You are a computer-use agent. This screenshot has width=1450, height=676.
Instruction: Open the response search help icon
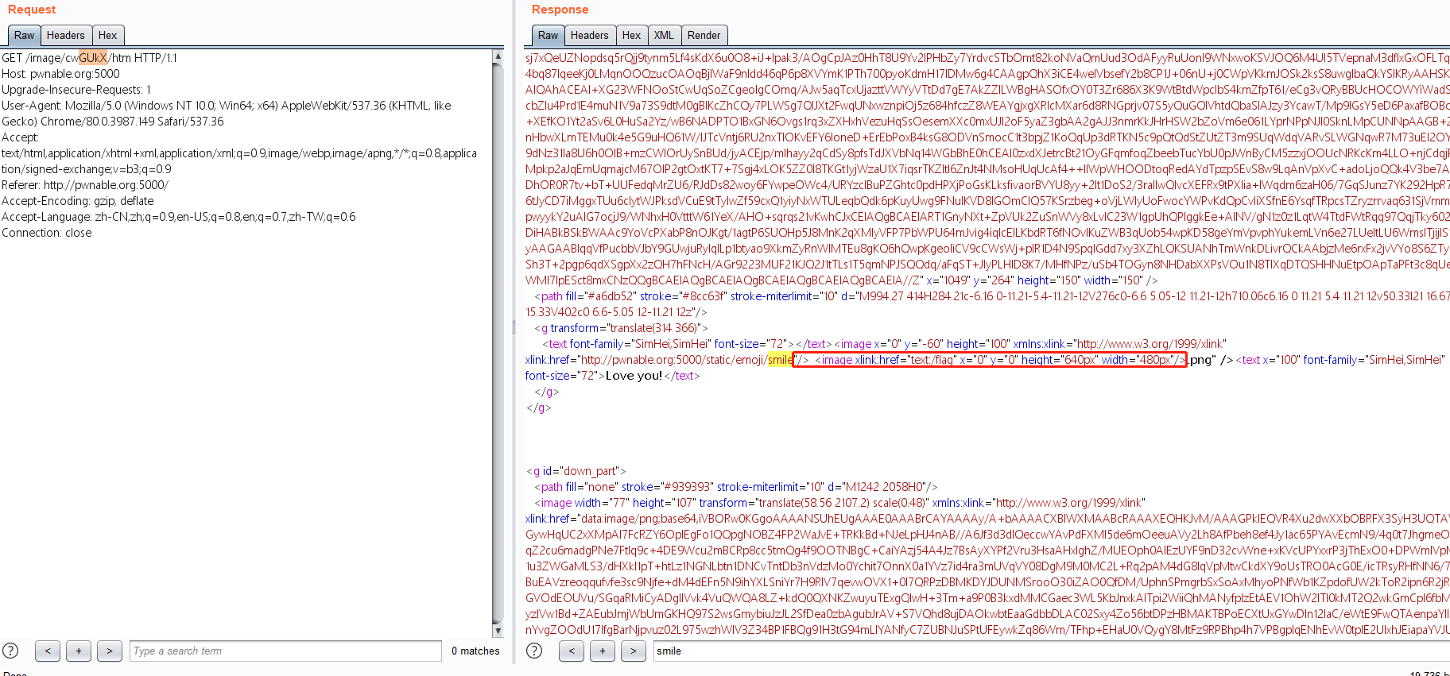(534, 651)
